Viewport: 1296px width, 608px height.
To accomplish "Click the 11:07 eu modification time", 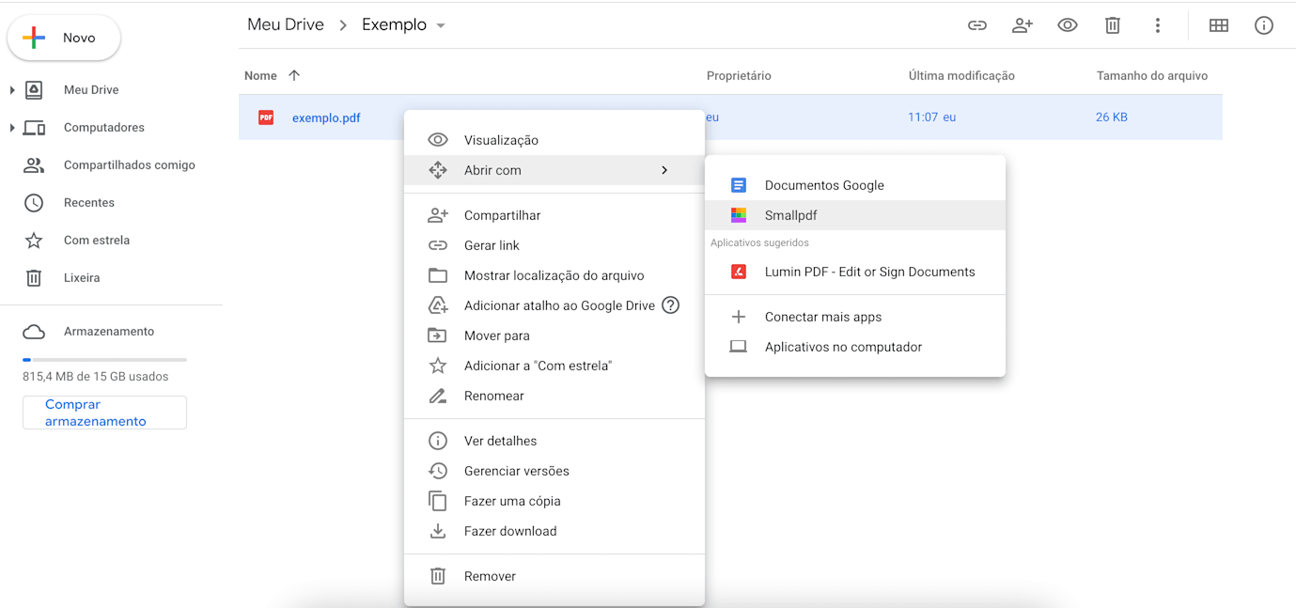I will pos(931,117).
